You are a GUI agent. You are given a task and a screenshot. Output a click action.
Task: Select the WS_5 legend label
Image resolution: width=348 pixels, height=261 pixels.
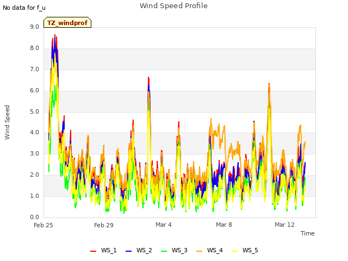point(250,250)
